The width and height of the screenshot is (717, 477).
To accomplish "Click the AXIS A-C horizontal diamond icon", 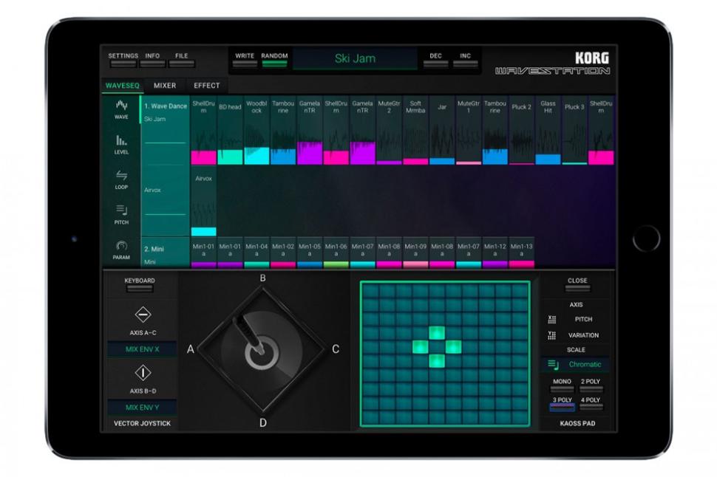I will [143, 315].
